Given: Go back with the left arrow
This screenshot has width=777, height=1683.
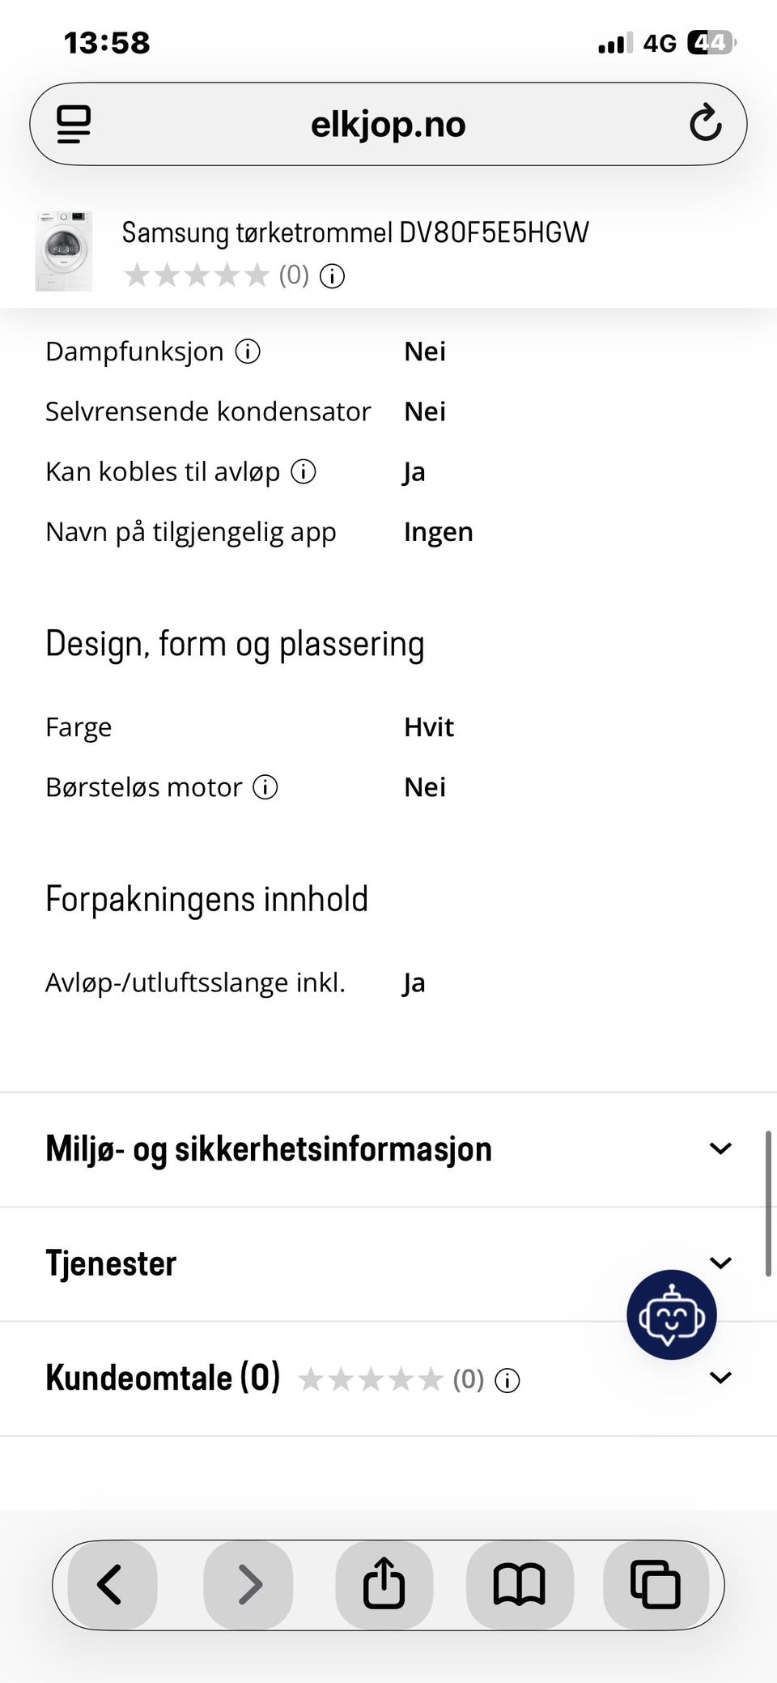Looking at the screenshot, I should click(111, 1585).
